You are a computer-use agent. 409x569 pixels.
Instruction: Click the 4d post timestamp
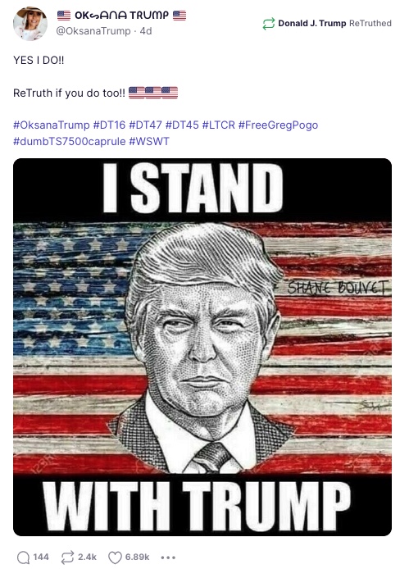point(146,31)
